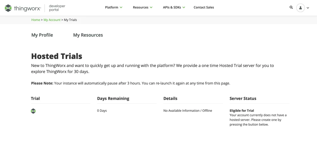This screenshot has height=148, width=317.
Task: Expand the account menu chevron
Action: click(x=308, y=8)
